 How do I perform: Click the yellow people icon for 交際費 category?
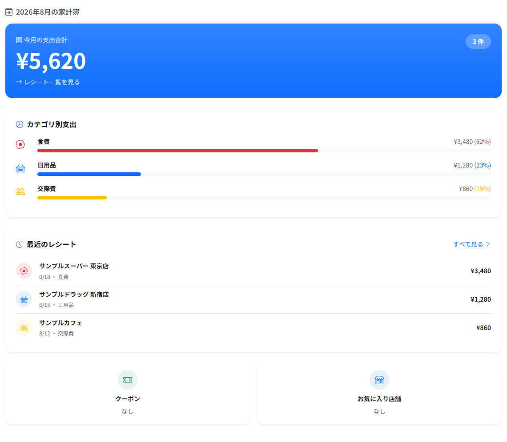click(20, 192)
